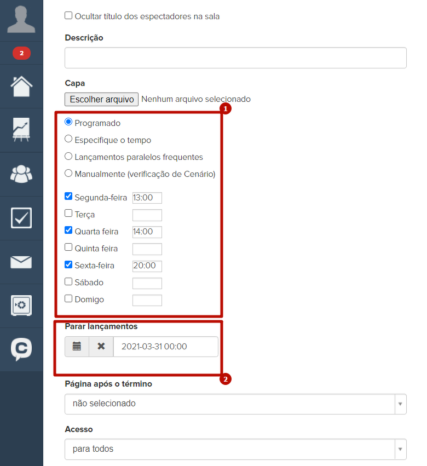
Task: Open the checkmark tasks icon in sidebar
Action: pyautogui.click(x=21, y=217)
